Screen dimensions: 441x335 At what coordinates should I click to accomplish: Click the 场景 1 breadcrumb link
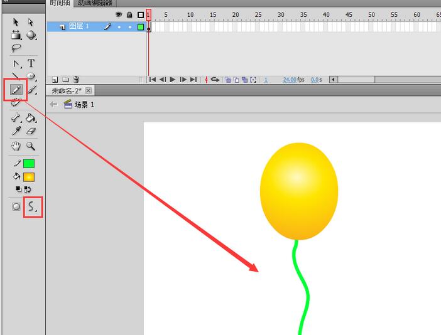[84, 105]
